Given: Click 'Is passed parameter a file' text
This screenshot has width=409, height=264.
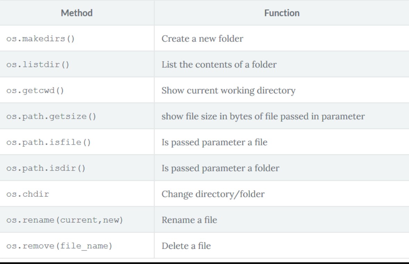Looking at the screenshot, I should point(214,142).
